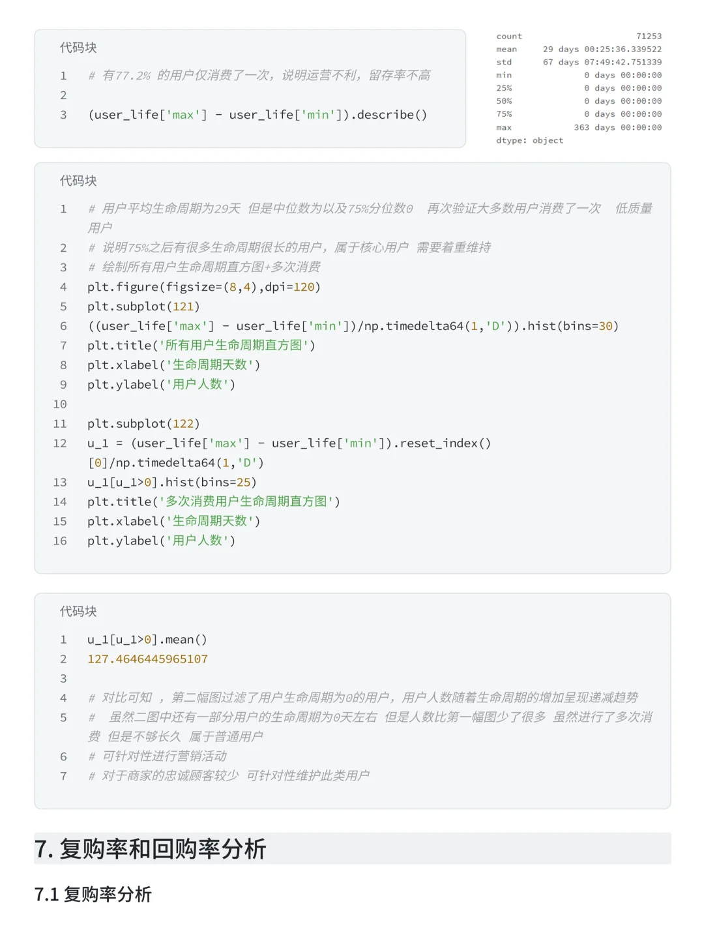Screen dimensions: 704x939
Task: Click the '7. 复购率和回购率分析' heading
Action: pos(151,849)
